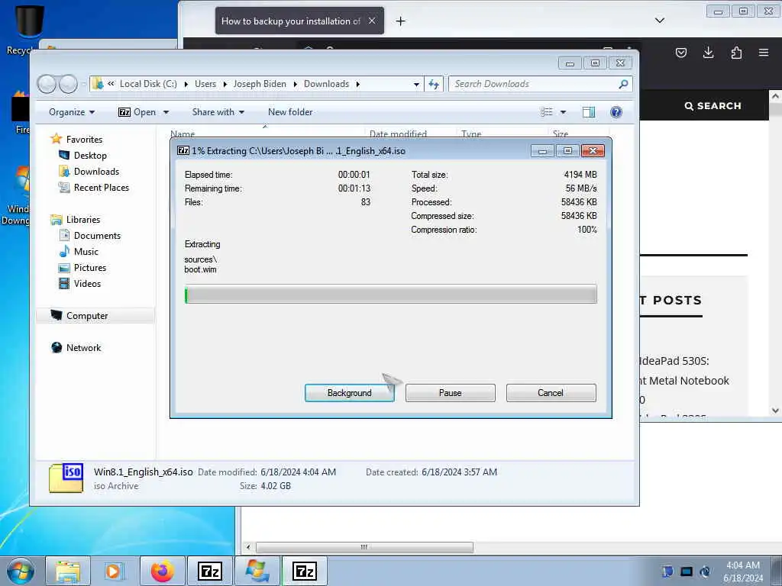The width and height of the screenshot is (782, 586).
Task: Click the Firefox taskbar icon
Action: pos(163,571)
